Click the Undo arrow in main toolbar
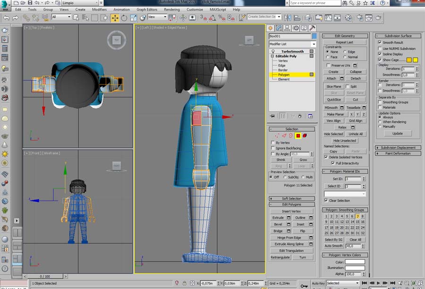 click(x=5, y=18)
